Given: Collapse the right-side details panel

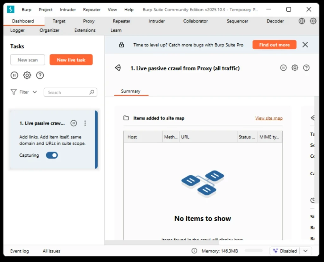Looking at the screenshot, I should coord(313,118).
